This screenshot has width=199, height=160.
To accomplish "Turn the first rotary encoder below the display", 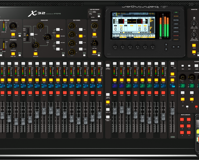I will tap(115, 47).
